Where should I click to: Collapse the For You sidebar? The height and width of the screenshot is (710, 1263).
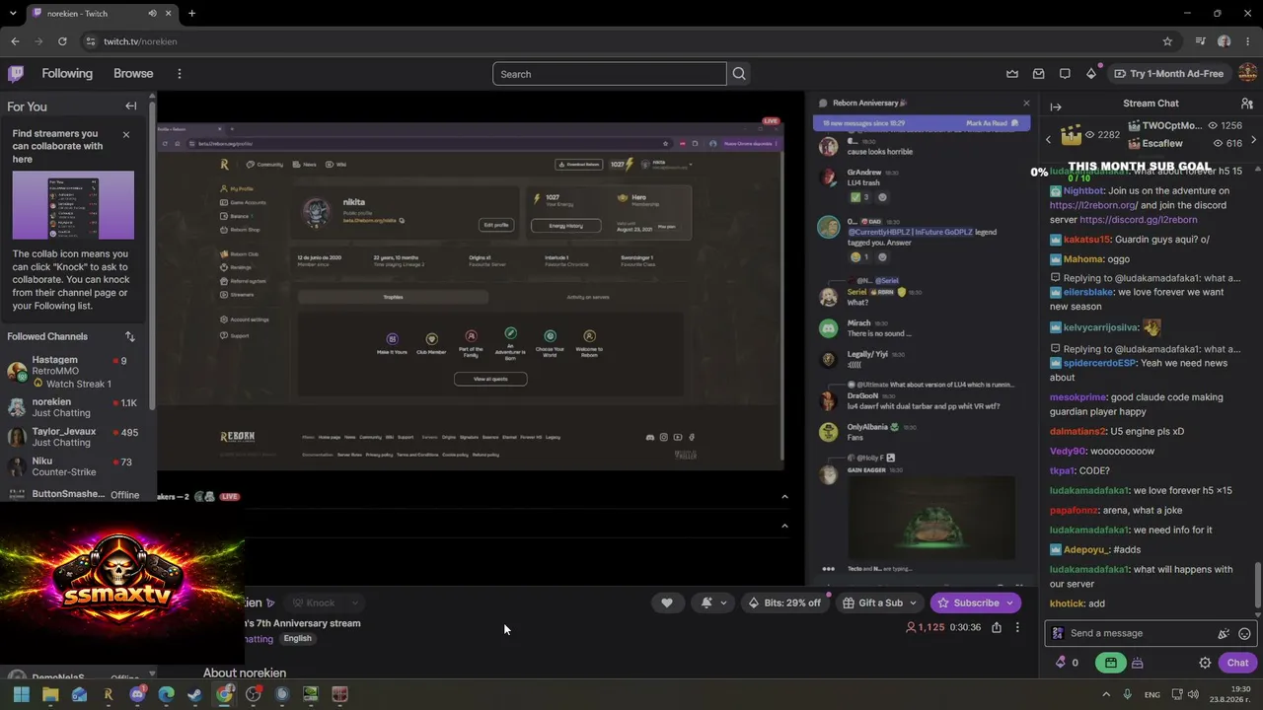pos(130,106)
